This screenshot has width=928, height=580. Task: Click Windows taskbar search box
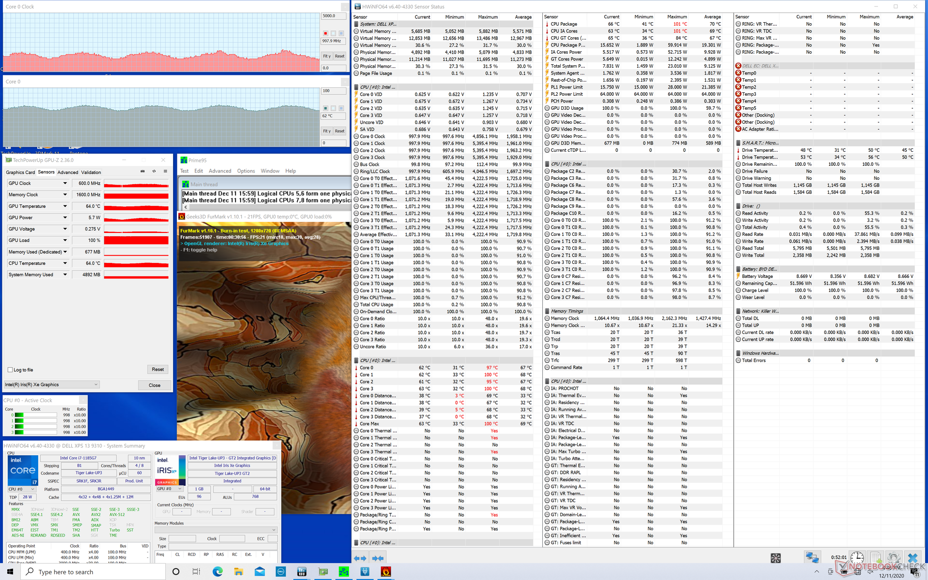[x=93, y=572]
